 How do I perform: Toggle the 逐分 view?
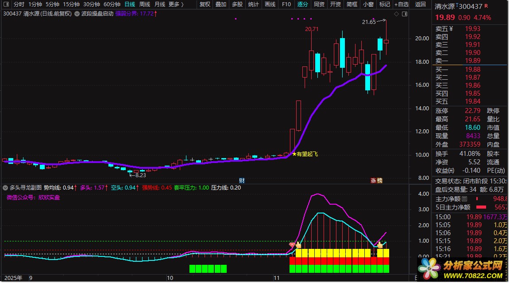tap(302, 4)
